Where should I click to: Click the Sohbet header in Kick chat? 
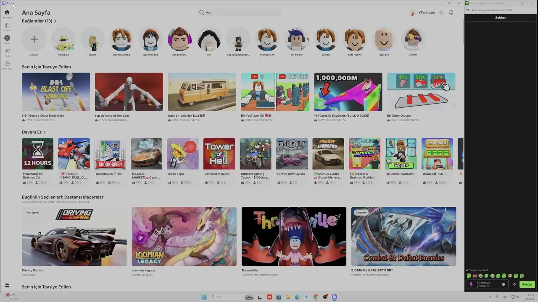click(500, 18)
